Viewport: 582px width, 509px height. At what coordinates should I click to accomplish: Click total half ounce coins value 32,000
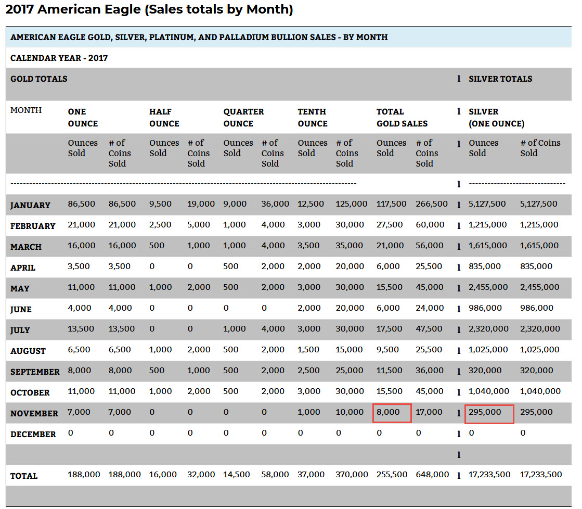click(x=201, y=475)
